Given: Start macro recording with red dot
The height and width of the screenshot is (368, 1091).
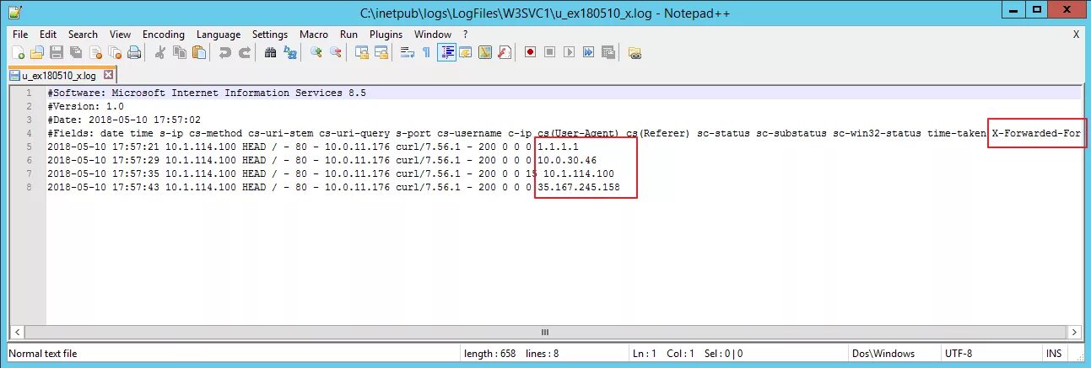Looking at the screenshot, I should tap(531, 52).
